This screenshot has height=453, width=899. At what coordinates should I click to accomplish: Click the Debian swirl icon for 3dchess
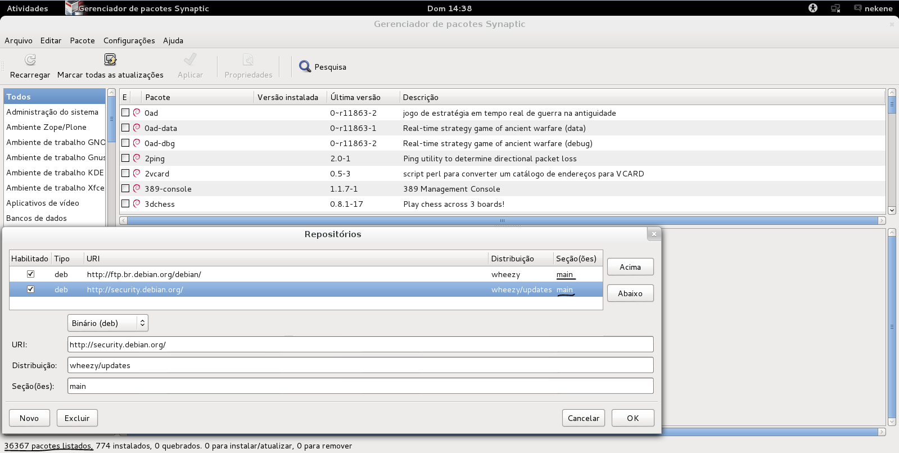[x=137, y=203]
